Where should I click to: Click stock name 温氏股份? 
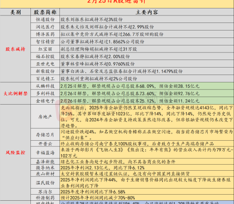coord(45,182)
